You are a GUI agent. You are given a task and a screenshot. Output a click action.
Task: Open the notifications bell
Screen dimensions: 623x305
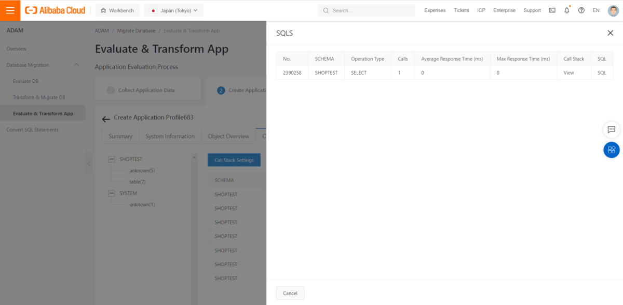(567, 10)
